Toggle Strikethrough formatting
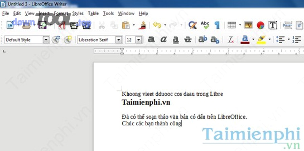Image resolution: width=304 pixels, height=151 pixels. click(x=188, y=40)
